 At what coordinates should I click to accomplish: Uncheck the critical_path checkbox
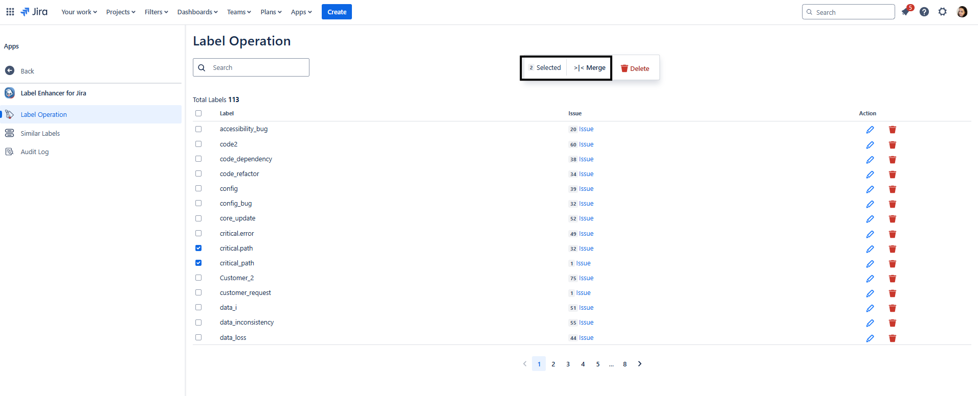click(198, 263)
